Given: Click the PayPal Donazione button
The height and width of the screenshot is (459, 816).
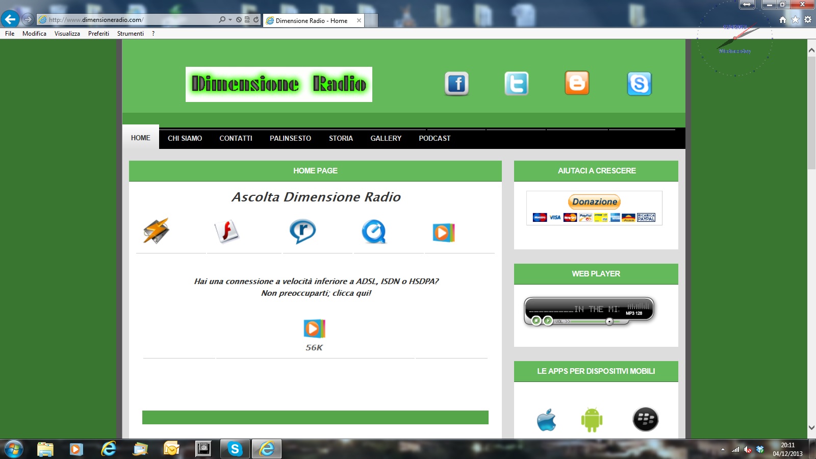Looking at the screenshot, I should 595,202.
